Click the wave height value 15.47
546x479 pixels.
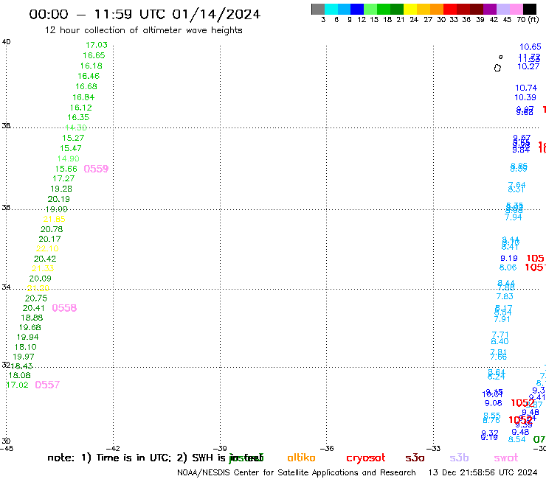coord(70,148)
